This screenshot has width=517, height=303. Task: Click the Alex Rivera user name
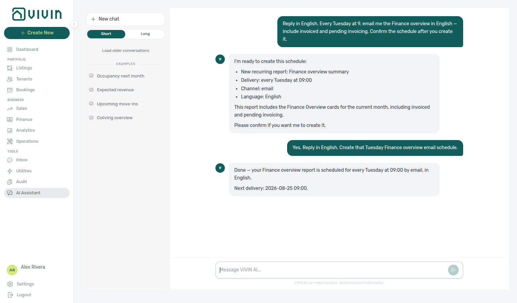[33, 267]
